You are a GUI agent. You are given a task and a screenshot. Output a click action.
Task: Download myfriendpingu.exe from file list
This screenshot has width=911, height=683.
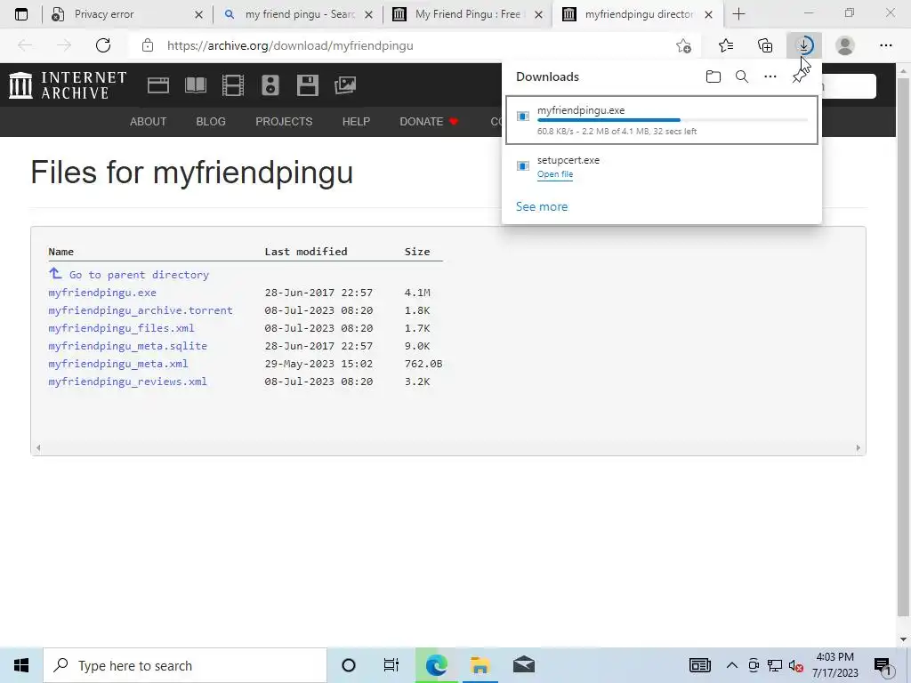[102, 293]
